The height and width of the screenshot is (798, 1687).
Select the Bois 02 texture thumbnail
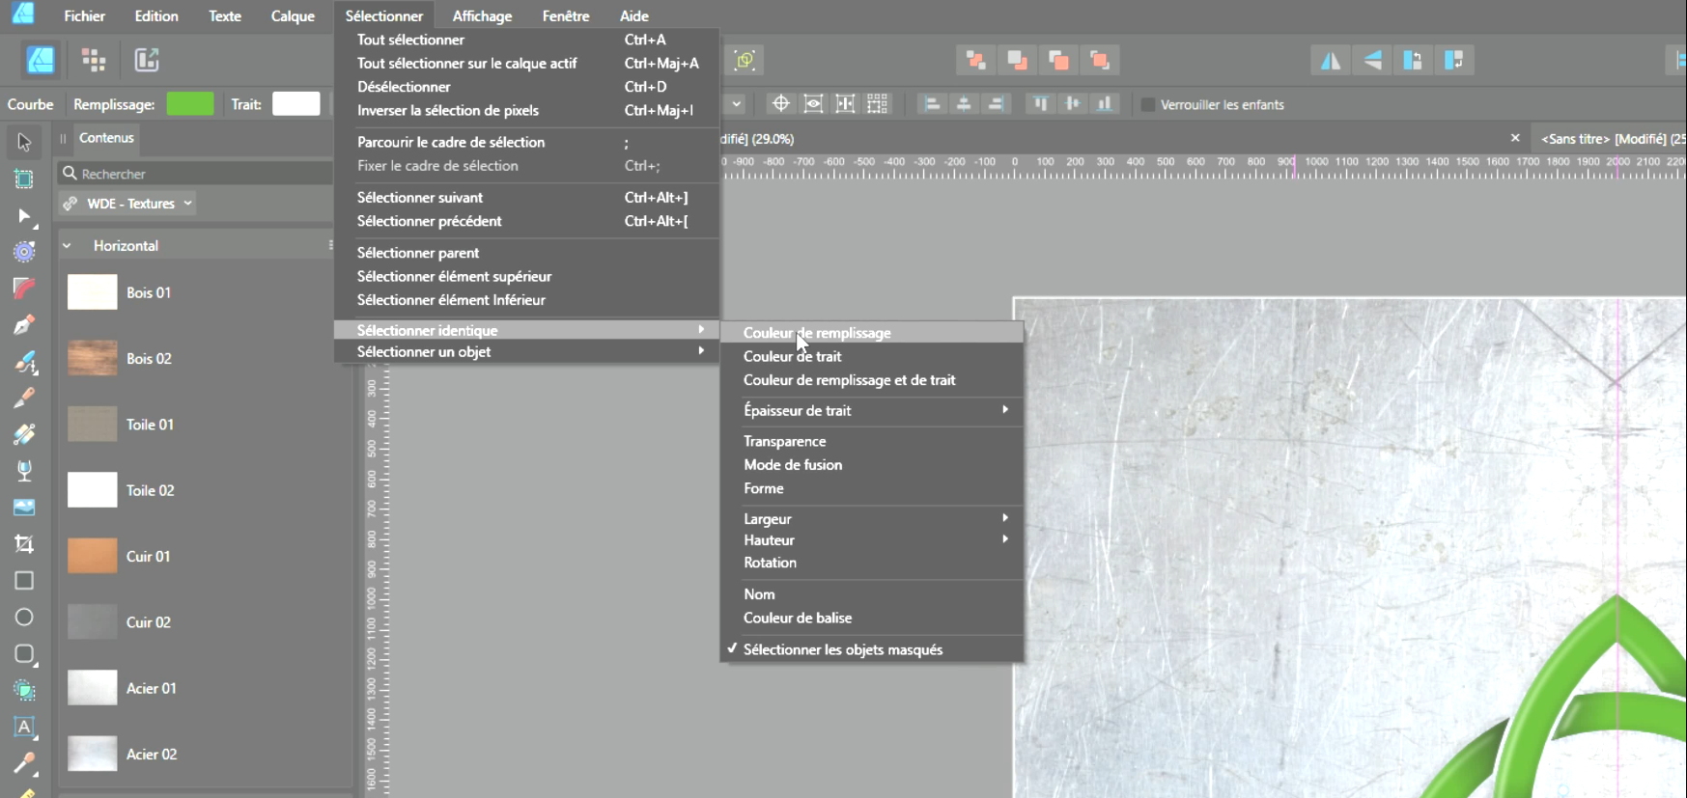(x=93, y=358)
